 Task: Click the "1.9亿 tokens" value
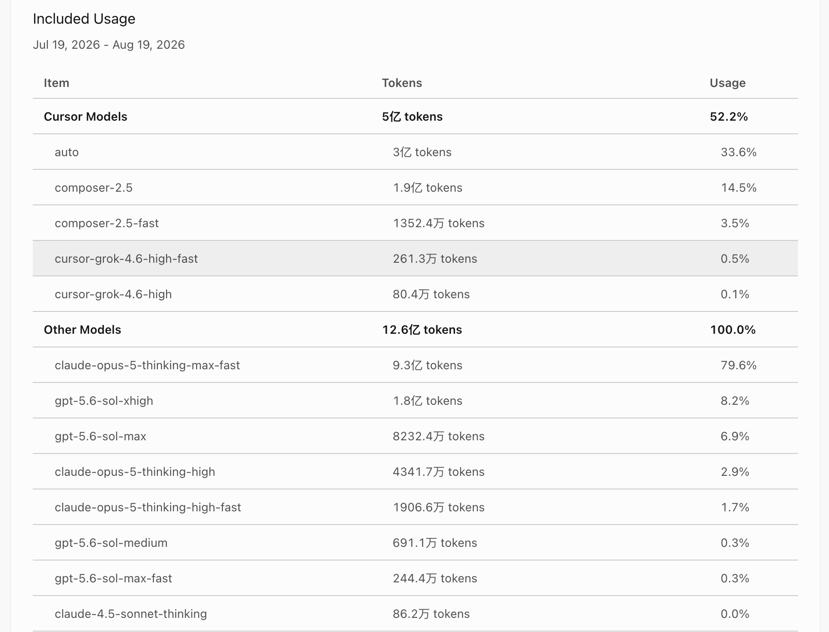428,188
